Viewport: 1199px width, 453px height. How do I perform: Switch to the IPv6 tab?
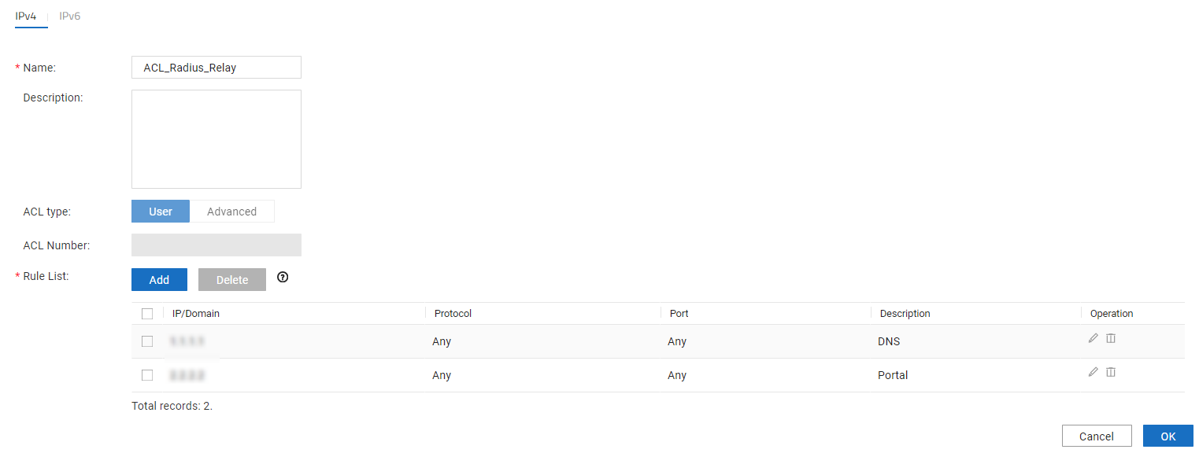(69, 15)
